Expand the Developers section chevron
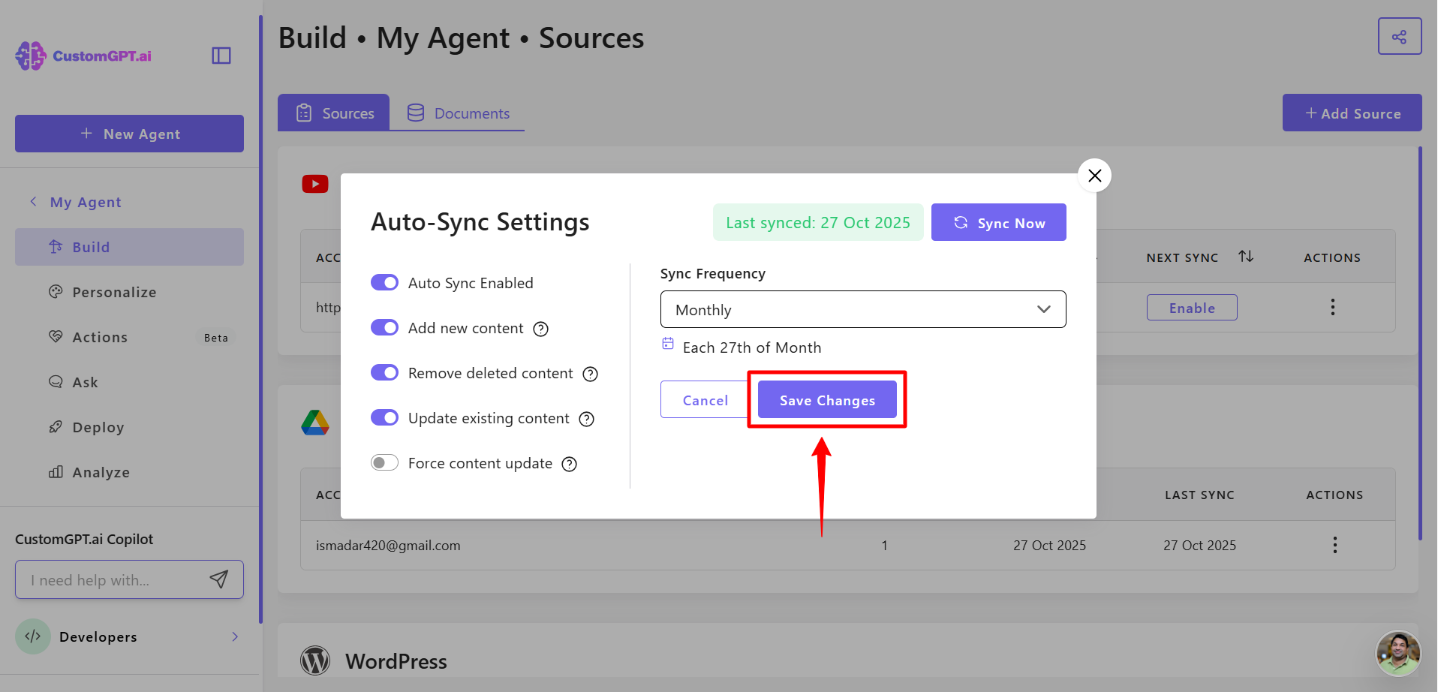The height and width of the screenshot is (692, 1441). point(235,636)
